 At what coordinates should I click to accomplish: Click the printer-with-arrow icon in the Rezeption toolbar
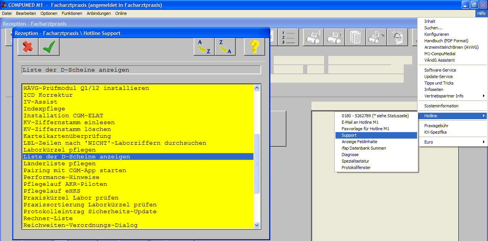376,37
